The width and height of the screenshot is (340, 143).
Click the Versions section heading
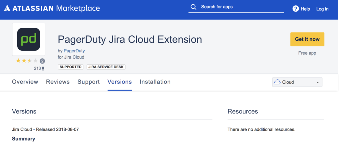[x=24, y=112]
